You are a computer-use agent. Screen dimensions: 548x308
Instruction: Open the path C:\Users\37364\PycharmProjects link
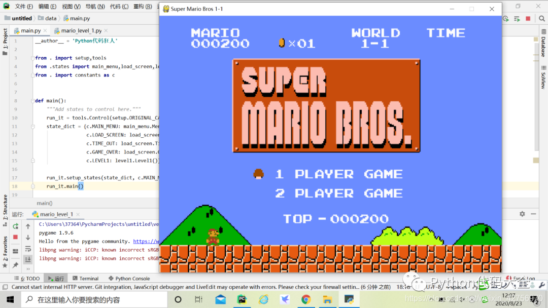(98, 224)
